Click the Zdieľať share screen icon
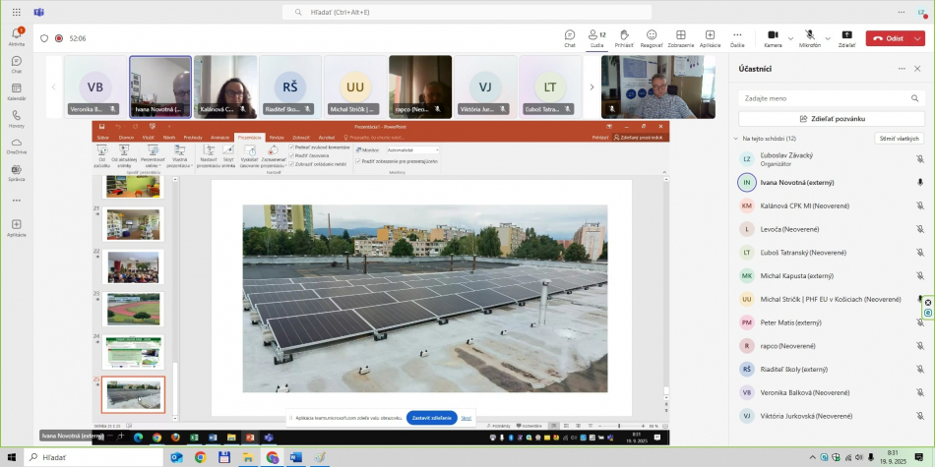 (846, 37)
